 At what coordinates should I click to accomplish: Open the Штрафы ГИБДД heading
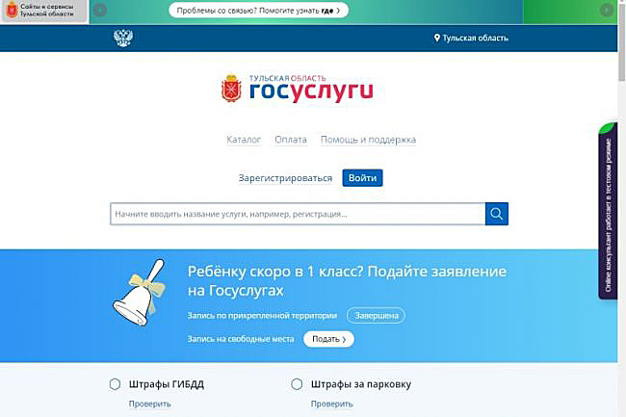167,384
